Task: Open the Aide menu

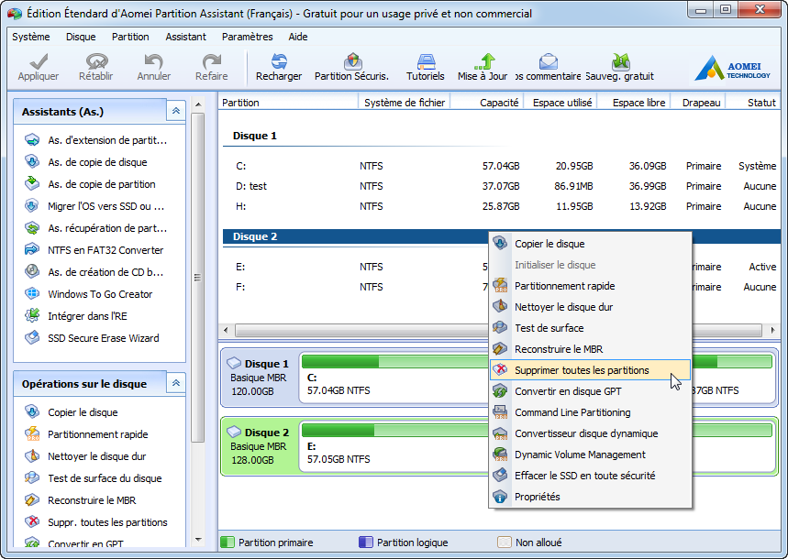Action: [298, 37]
